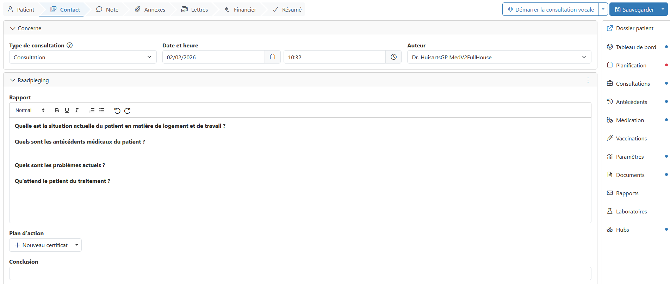The height and width of the screenshot is (284, 670).
Task: Click the text 'Quels sont les antécédents médicaux du patient ?'
Action: 80,141
